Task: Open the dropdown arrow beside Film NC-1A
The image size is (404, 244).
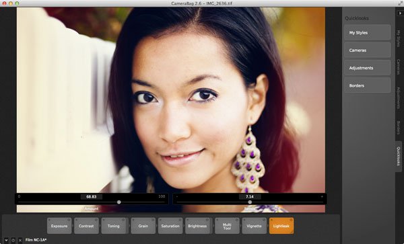Action: 6,241
